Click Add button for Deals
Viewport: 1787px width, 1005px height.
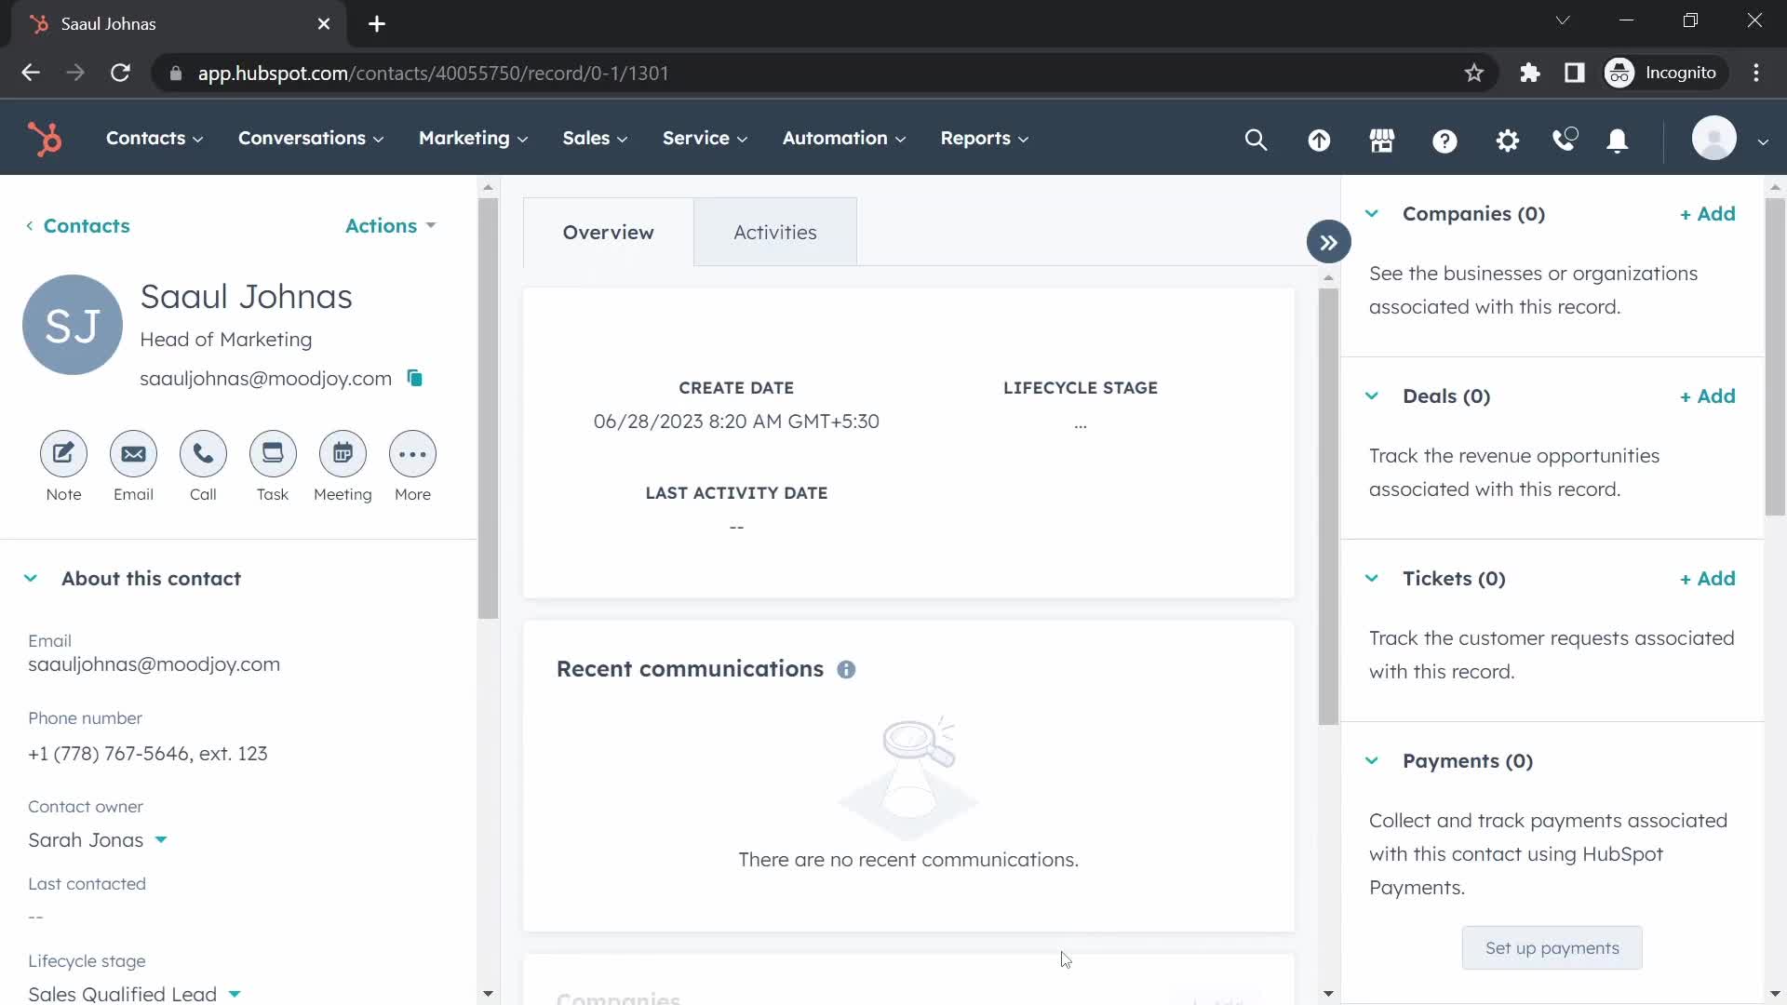coord(1709,395)
